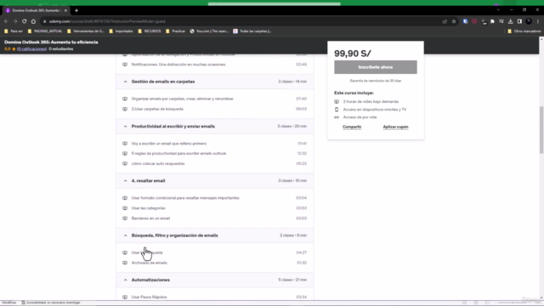
Task: Reload the page with refresh icon
Action: point(24,21)
